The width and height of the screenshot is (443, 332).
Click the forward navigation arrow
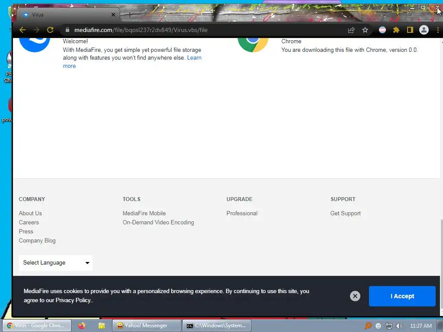tap(36, 30)
